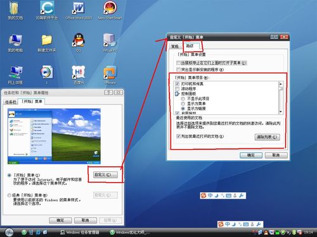Launch the 百度Hi desktop shortcut
The width and height of the screenshot is (317, 237).
pyautogui.click(x=79, y=75)
